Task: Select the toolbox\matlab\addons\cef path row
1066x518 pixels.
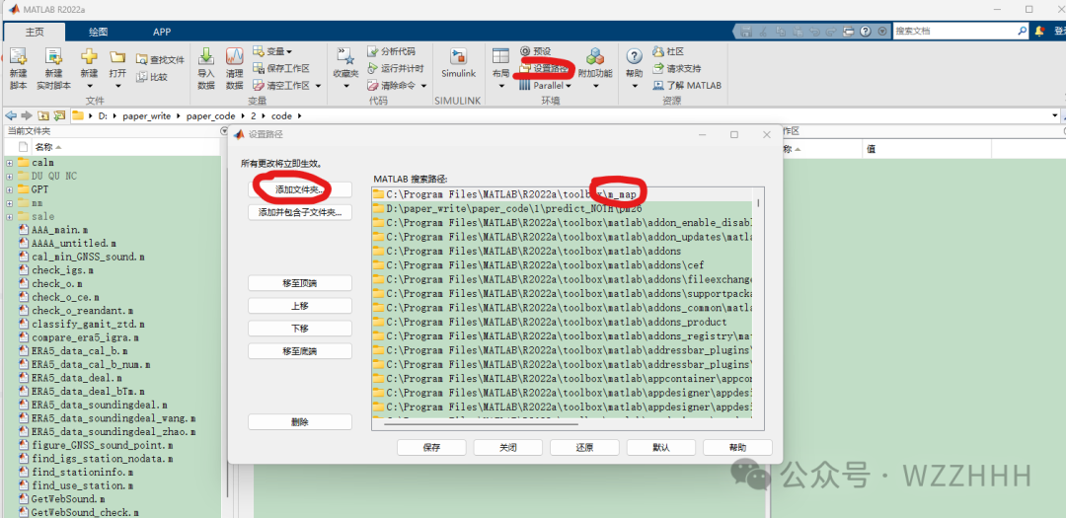Action: click(563, 265)
